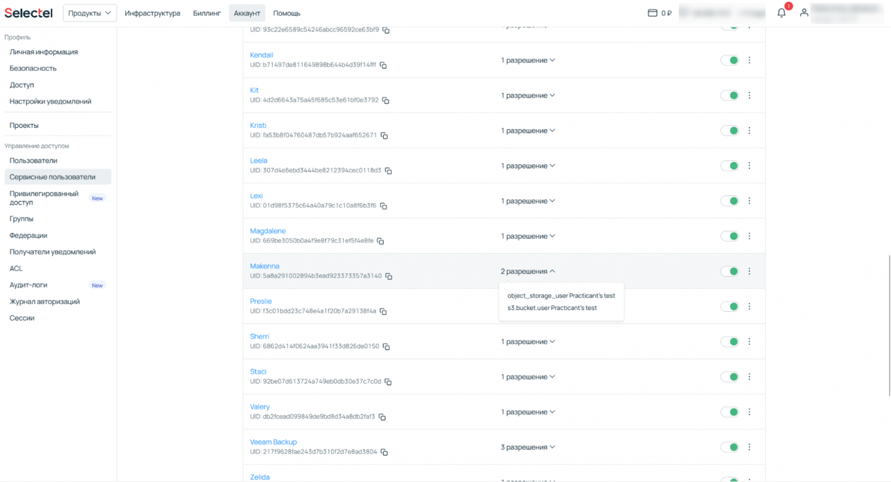
Task: Toggle Preslie's enabled switch
Action: [729, 307]
